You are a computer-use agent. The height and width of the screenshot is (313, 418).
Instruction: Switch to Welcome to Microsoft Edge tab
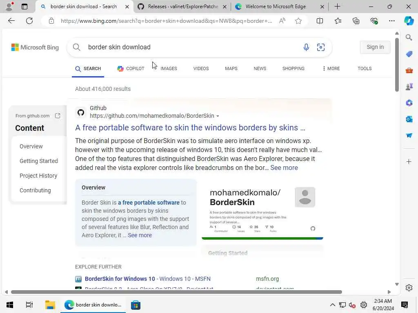[276, 7]
